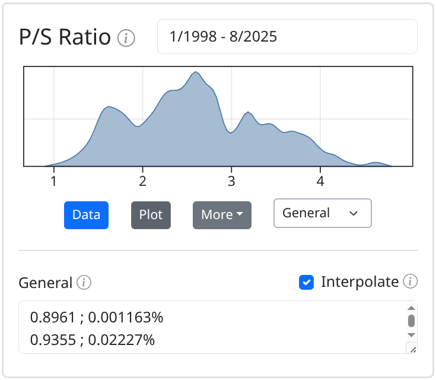This screenshot has width=436, height=380.
Task: Click the info icon next to General label
Action: 84,283
